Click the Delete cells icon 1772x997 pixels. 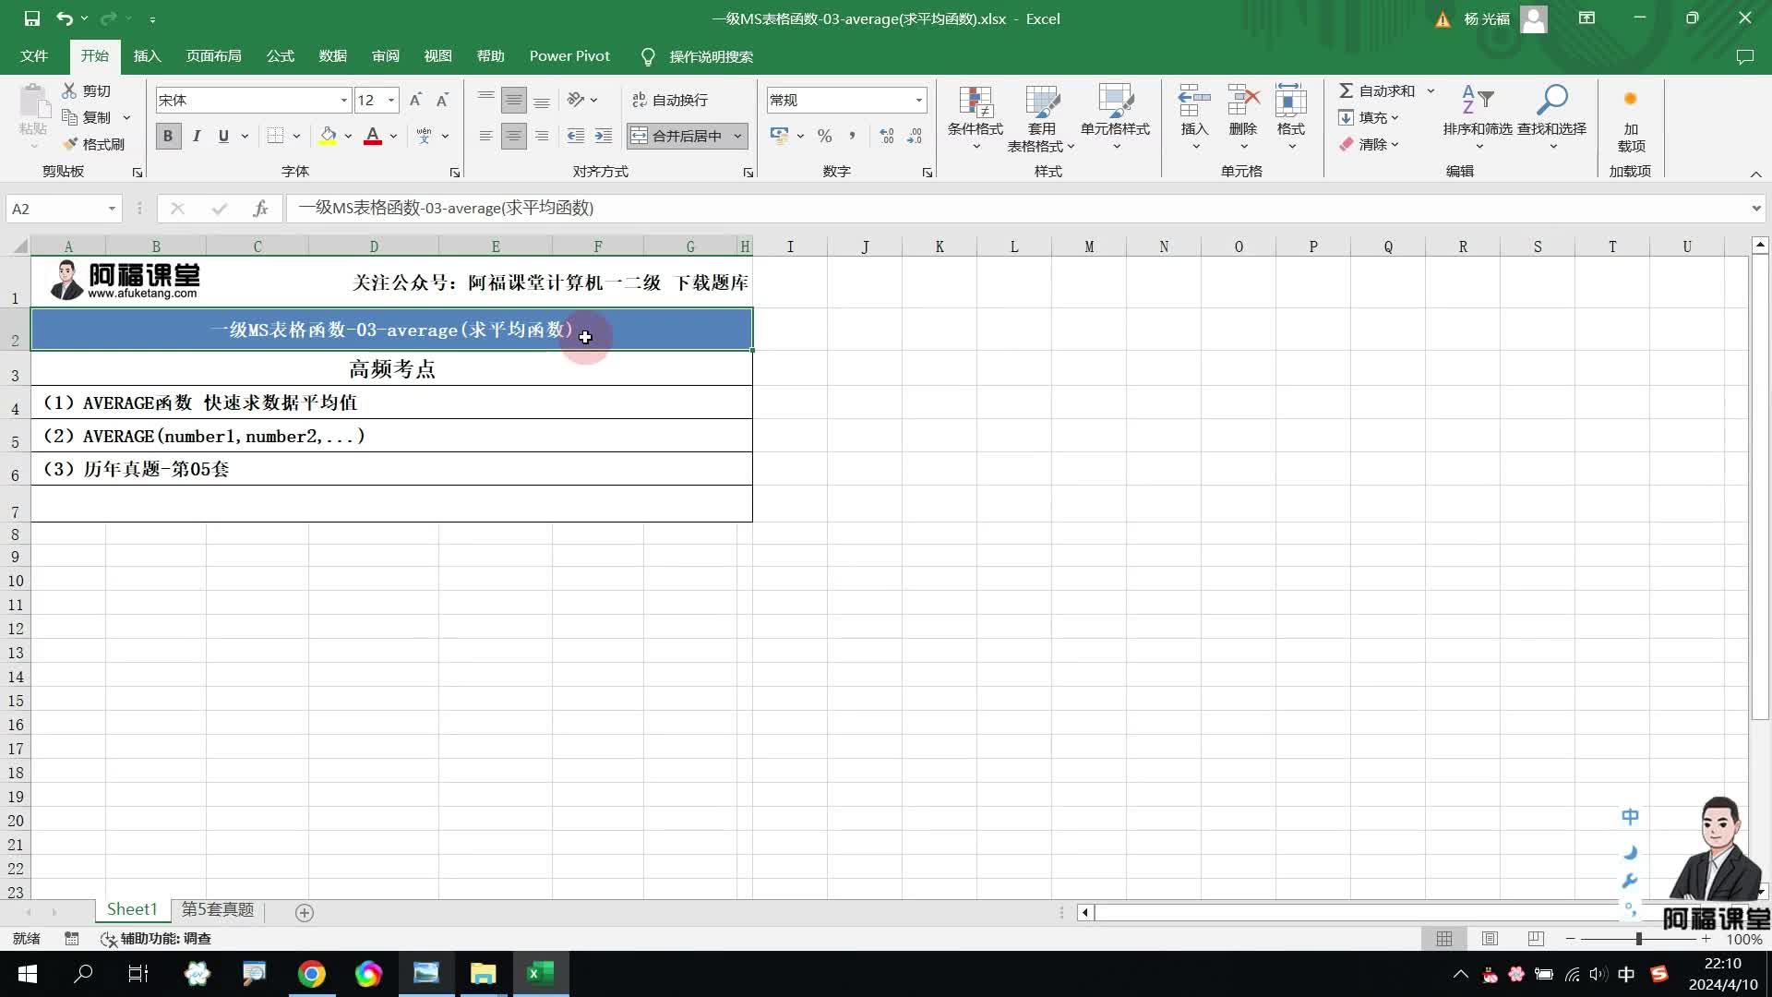click(1243, 101)
